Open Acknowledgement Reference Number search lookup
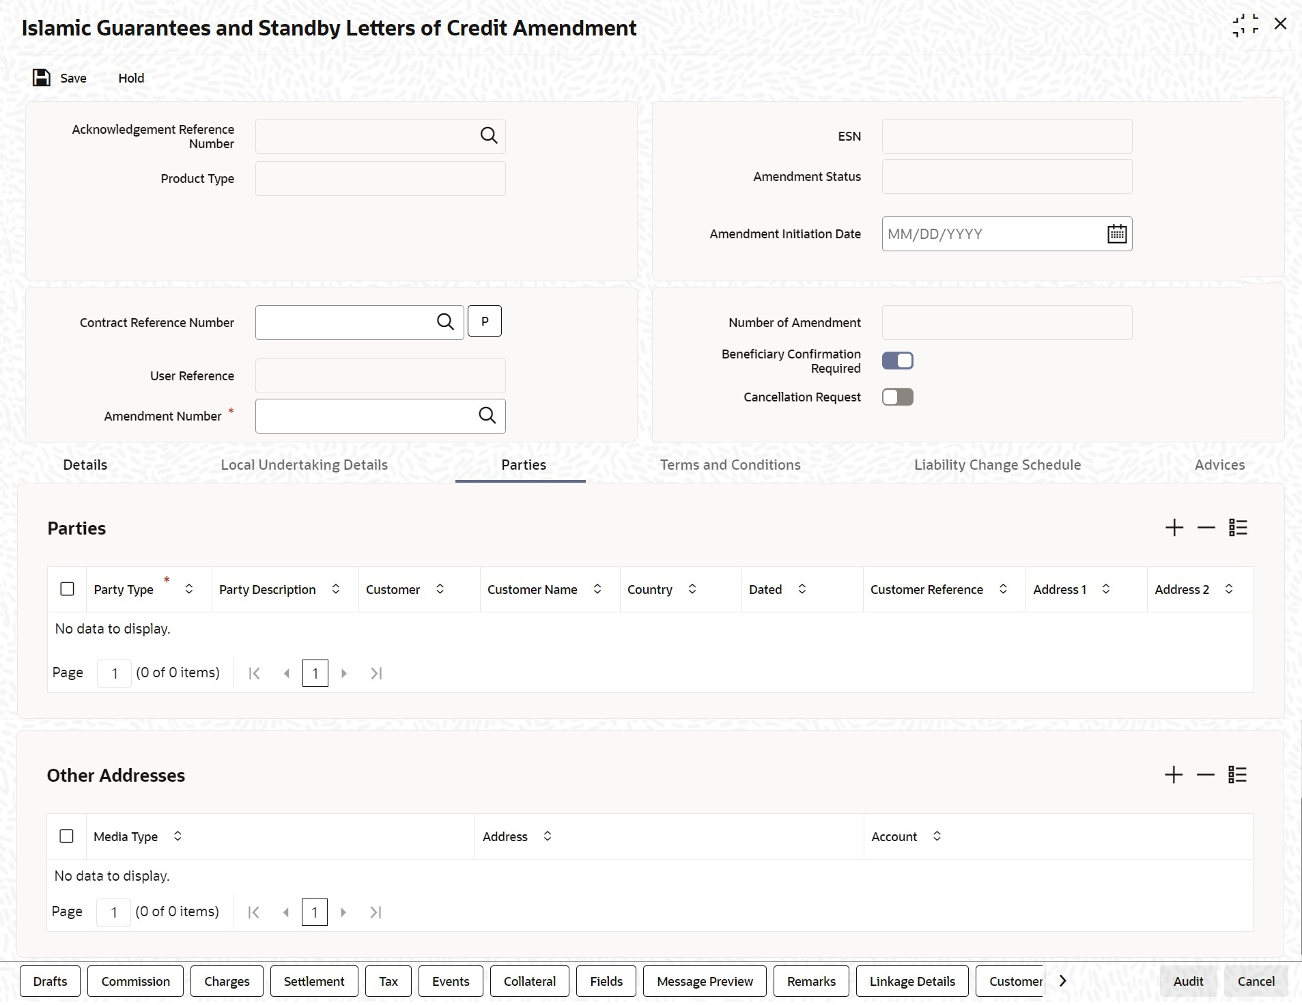The image size is (1302, 1005). tap(489, 136)
